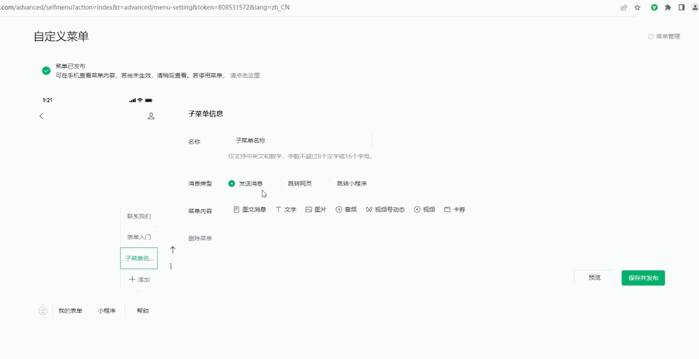This screenshot has width=699, height=359.
Task: Bookmark this page with the star icon
Action: pos(638,7)
